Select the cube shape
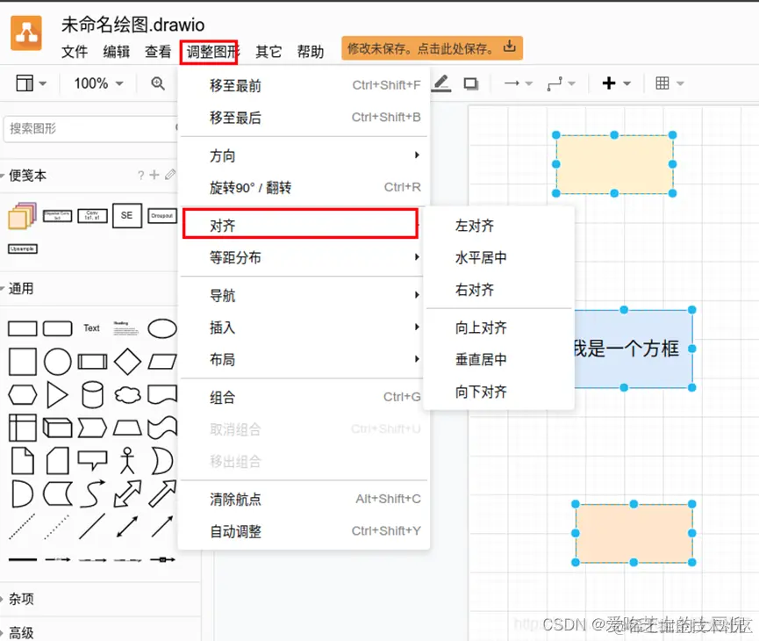Image resolution: width=759 pixels, height=641 pixels. 58,428
